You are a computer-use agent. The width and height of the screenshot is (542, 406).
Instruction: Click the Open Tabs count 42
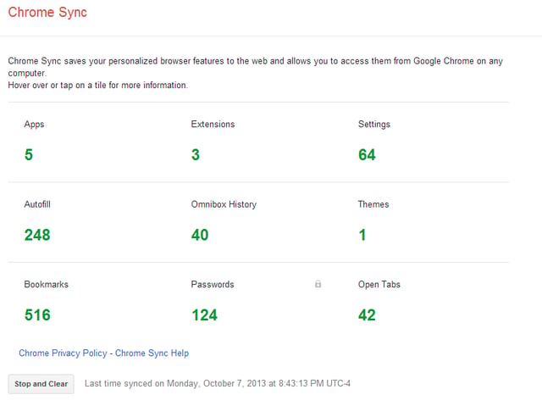(367, 314)
